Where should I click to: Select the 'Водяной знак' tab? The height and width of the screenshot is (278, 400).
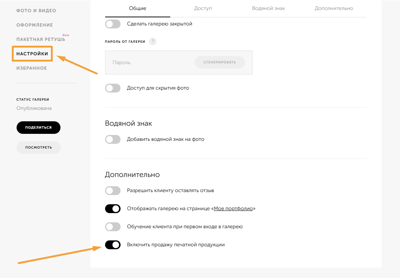click(268, 8)
